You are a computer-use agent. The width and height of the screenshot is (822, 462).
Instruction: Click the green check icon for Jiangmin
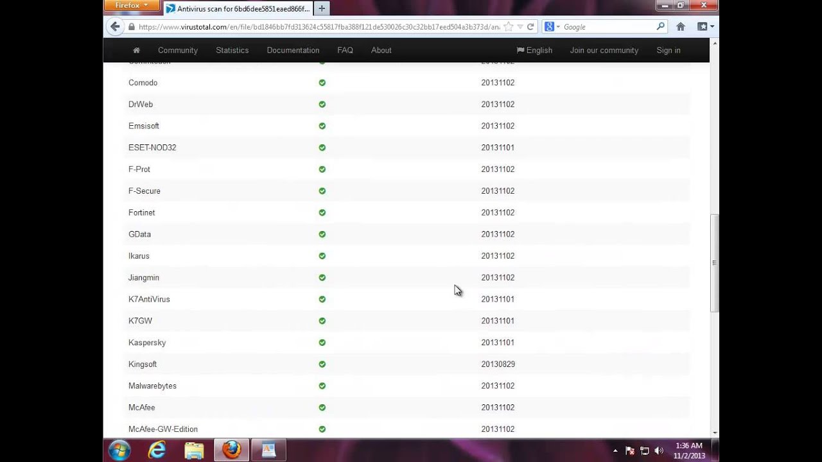click(x=322, y=277)
